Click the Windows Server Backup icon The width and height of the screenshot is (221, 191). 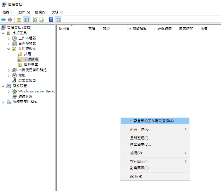coord(14,91)
